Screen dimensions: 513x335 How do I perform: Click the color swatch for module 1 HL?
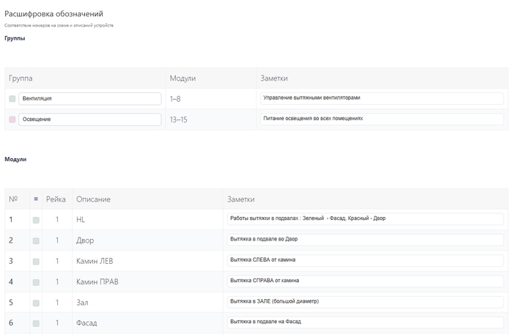point(36,220)
